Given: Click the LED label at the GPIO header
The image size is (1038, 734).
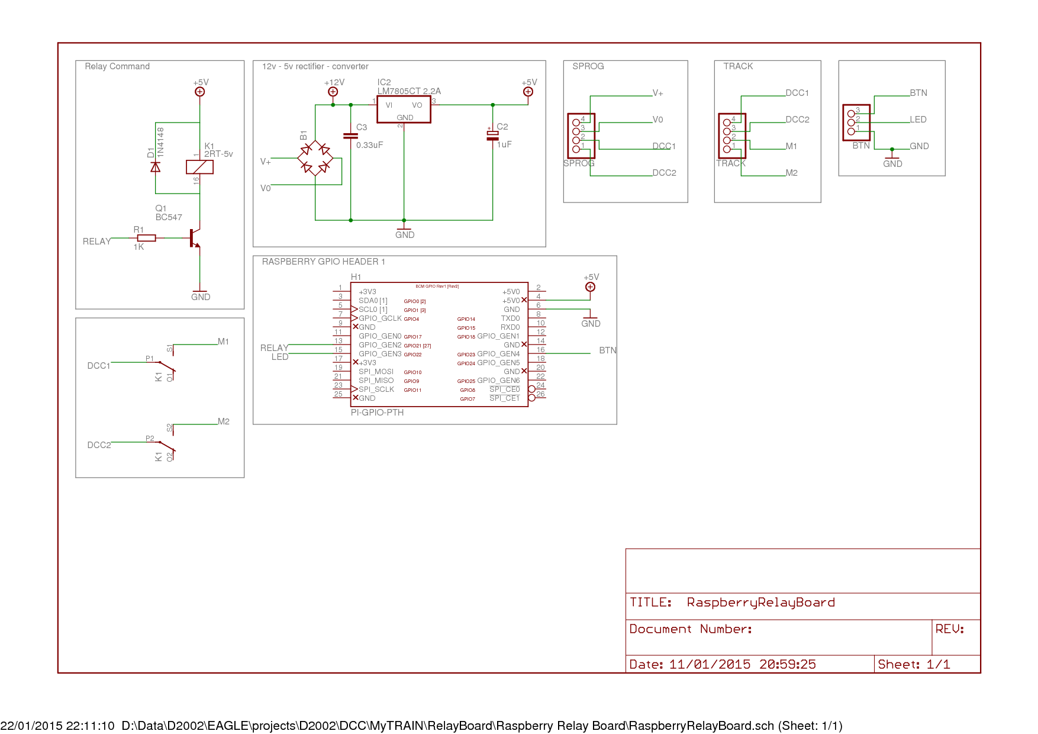Looking at the screenshot, I should [280, 357].
